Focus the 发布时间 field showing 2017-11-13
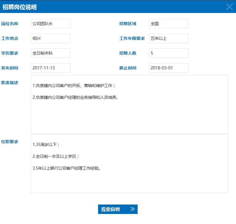 click(x=51, y=68)
